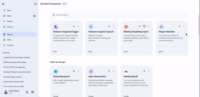Pin the Feature request search agent

109,26
